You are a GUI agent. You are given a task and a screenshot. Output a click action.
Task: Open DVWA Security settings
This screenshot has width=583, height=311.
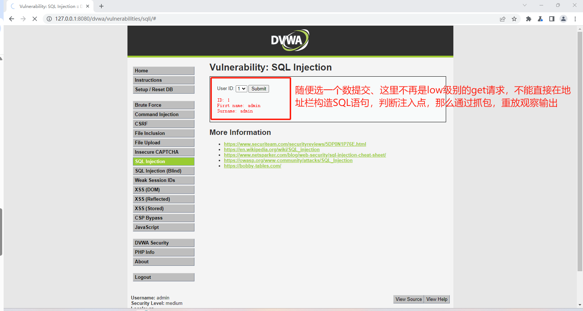tap(164, 243)
